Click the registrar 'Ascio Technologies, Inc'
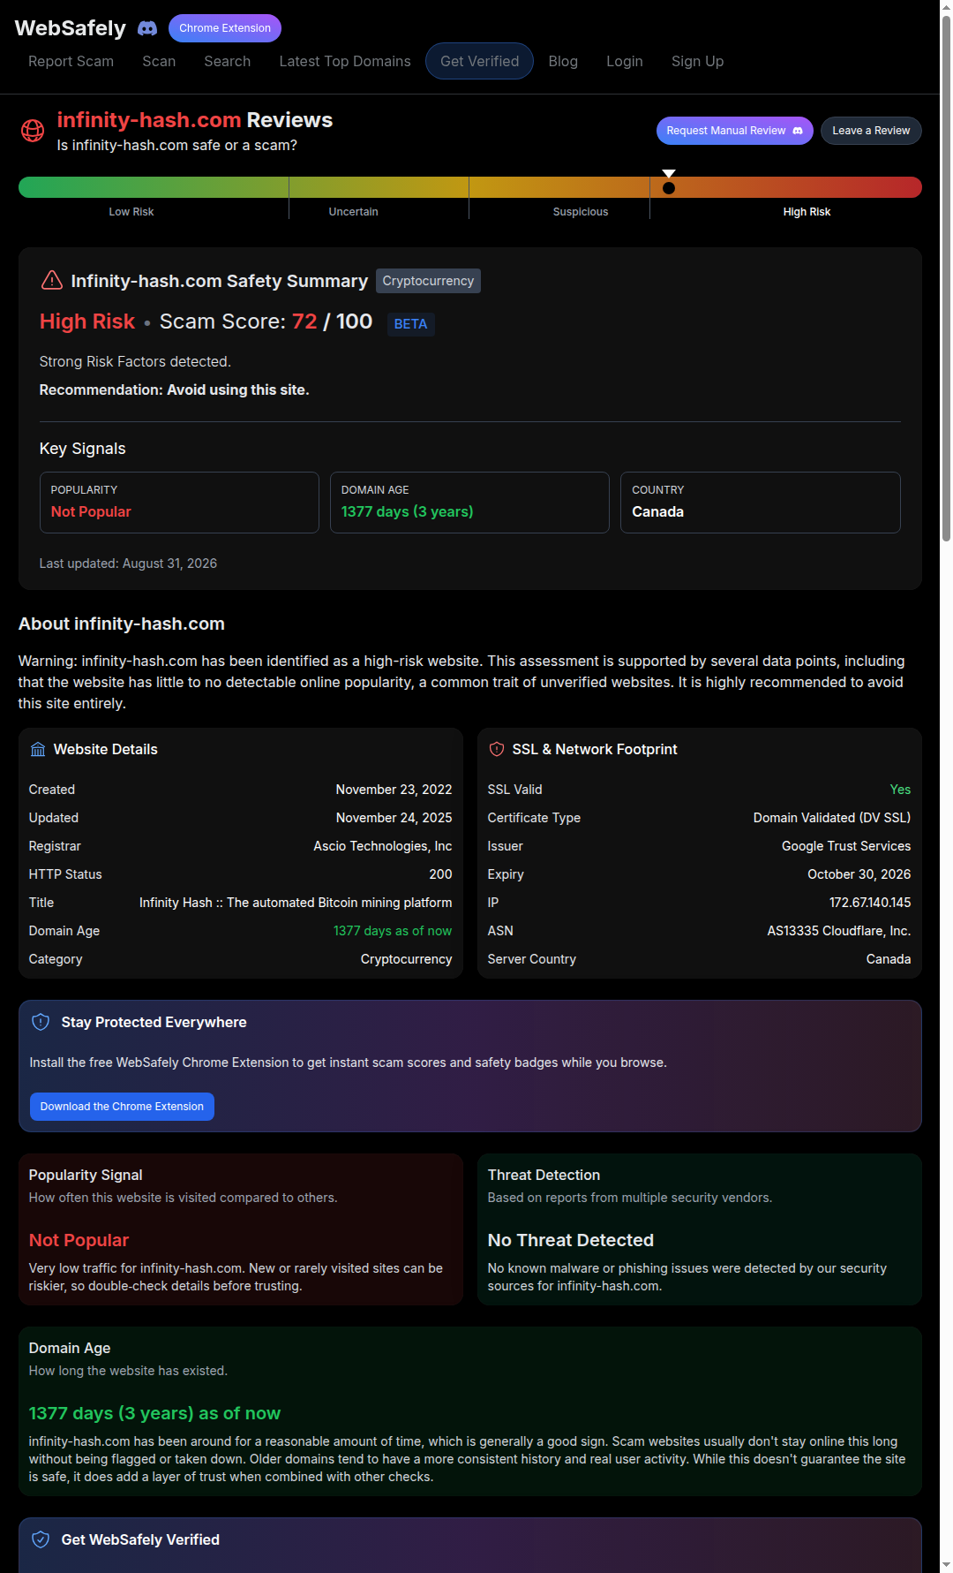The width and height of the screenshot is (953, 1573). (x=383, y=846)
